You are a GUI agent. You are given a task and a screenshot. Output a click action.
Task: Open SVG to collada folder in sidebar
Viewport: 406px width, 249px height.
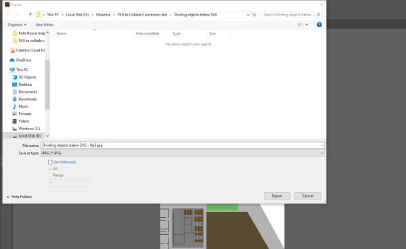click(x=28, y=41)
